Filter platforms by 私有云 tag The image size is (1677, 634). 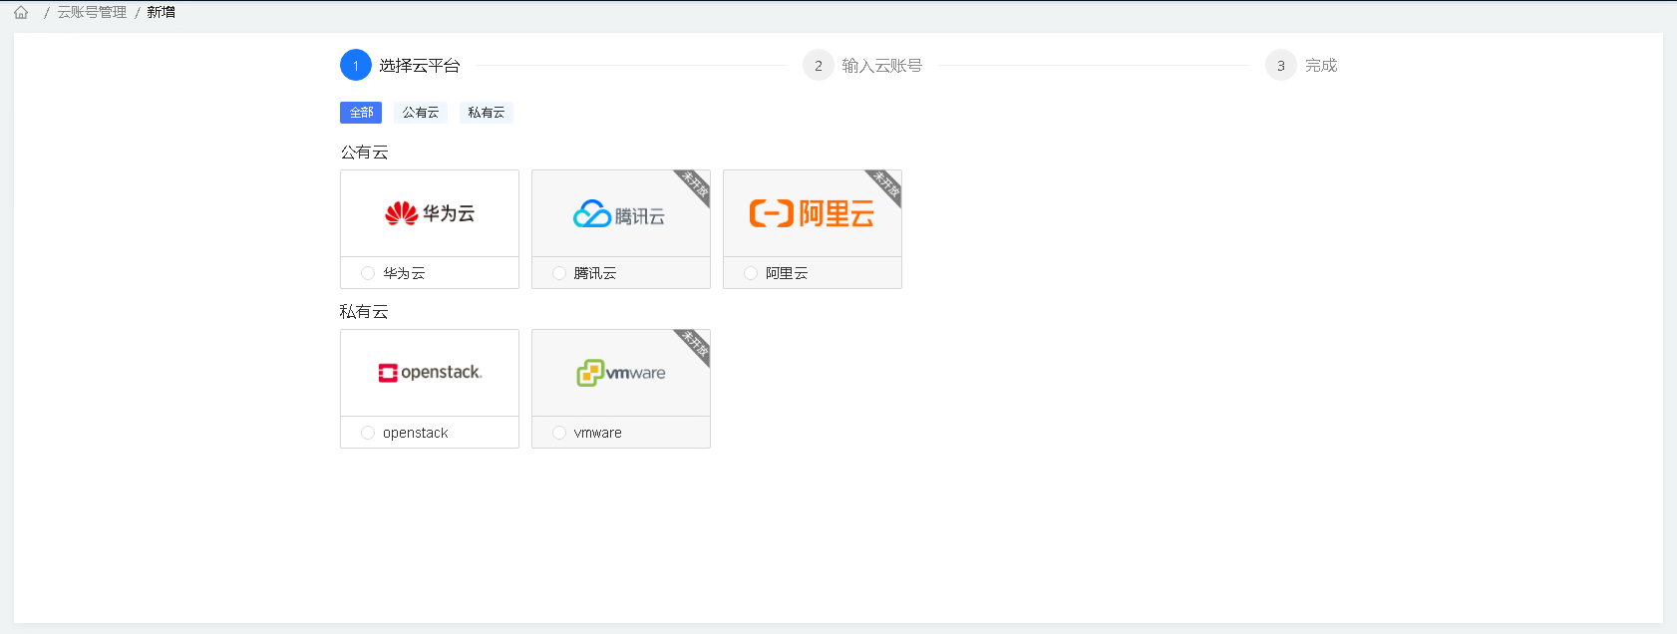[487, 113]
